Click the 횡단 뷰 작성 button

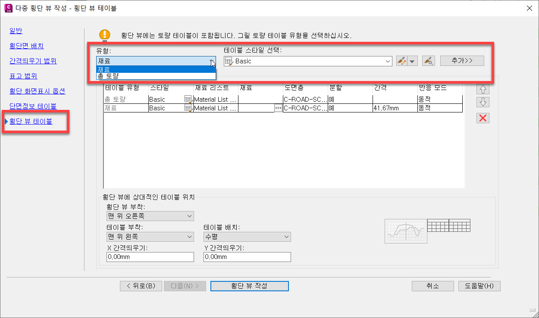click(x=249, y=286)
